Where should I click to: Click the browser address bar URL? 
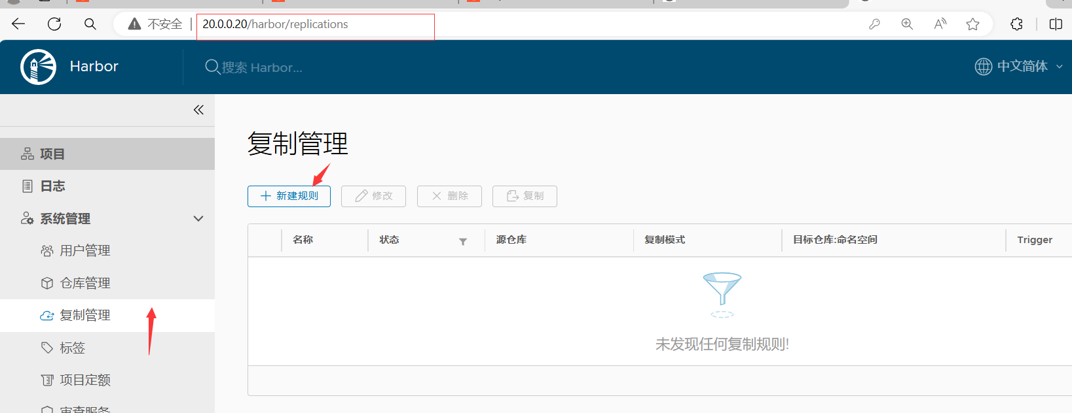[275, 24]
